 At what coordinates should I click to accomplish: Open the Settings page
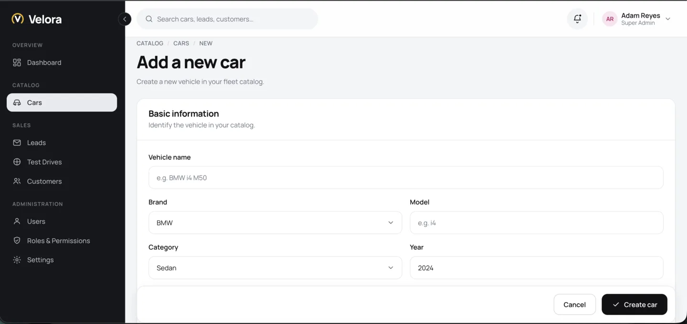coord(62,260)
